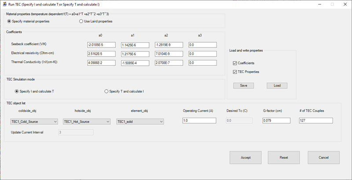Toggle the TEC Properties checkbox
352x180 pixels.
point(235,72)
